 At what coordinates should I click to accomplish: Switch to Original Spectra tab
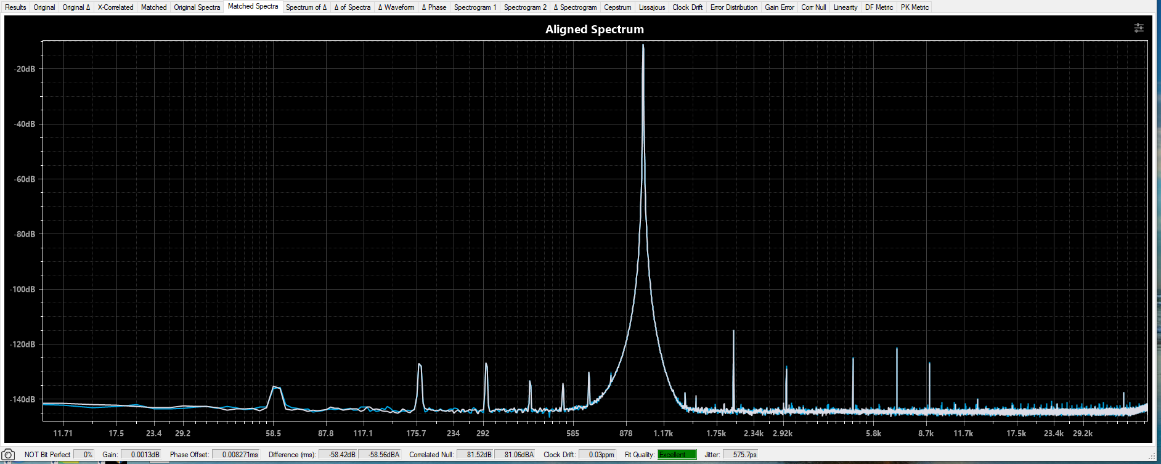[x=197, y=7]
